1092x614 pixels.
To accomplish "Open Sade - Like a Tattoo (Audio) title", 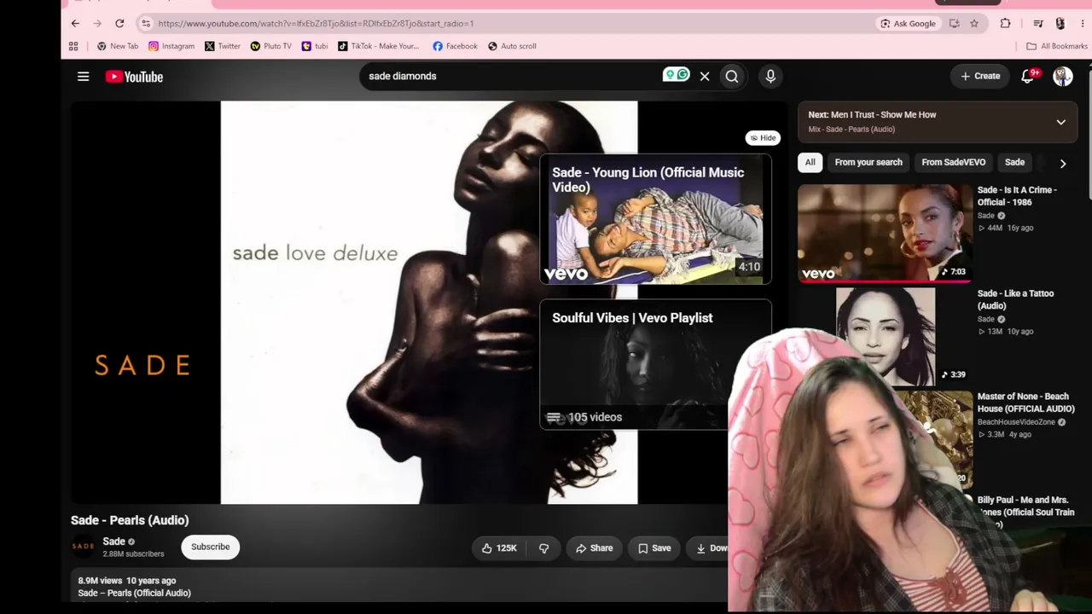I will click(1015, 299).
